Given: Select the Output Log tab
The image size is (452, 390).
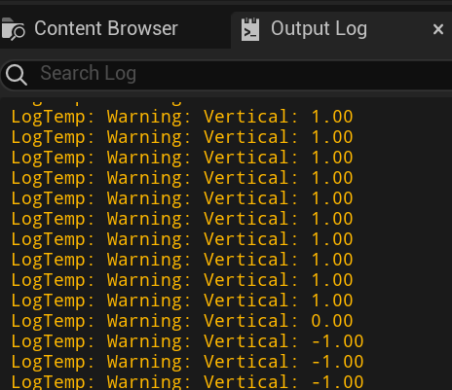Looking at the screenshot, I should click(x=341, y=29).
